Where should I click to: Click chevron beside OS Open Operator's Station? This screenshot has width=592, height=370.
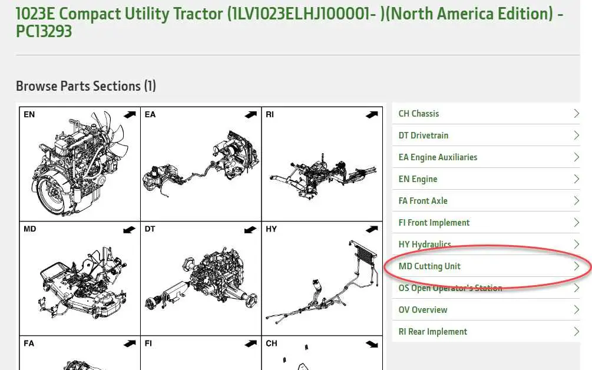[x=576, y=288]
